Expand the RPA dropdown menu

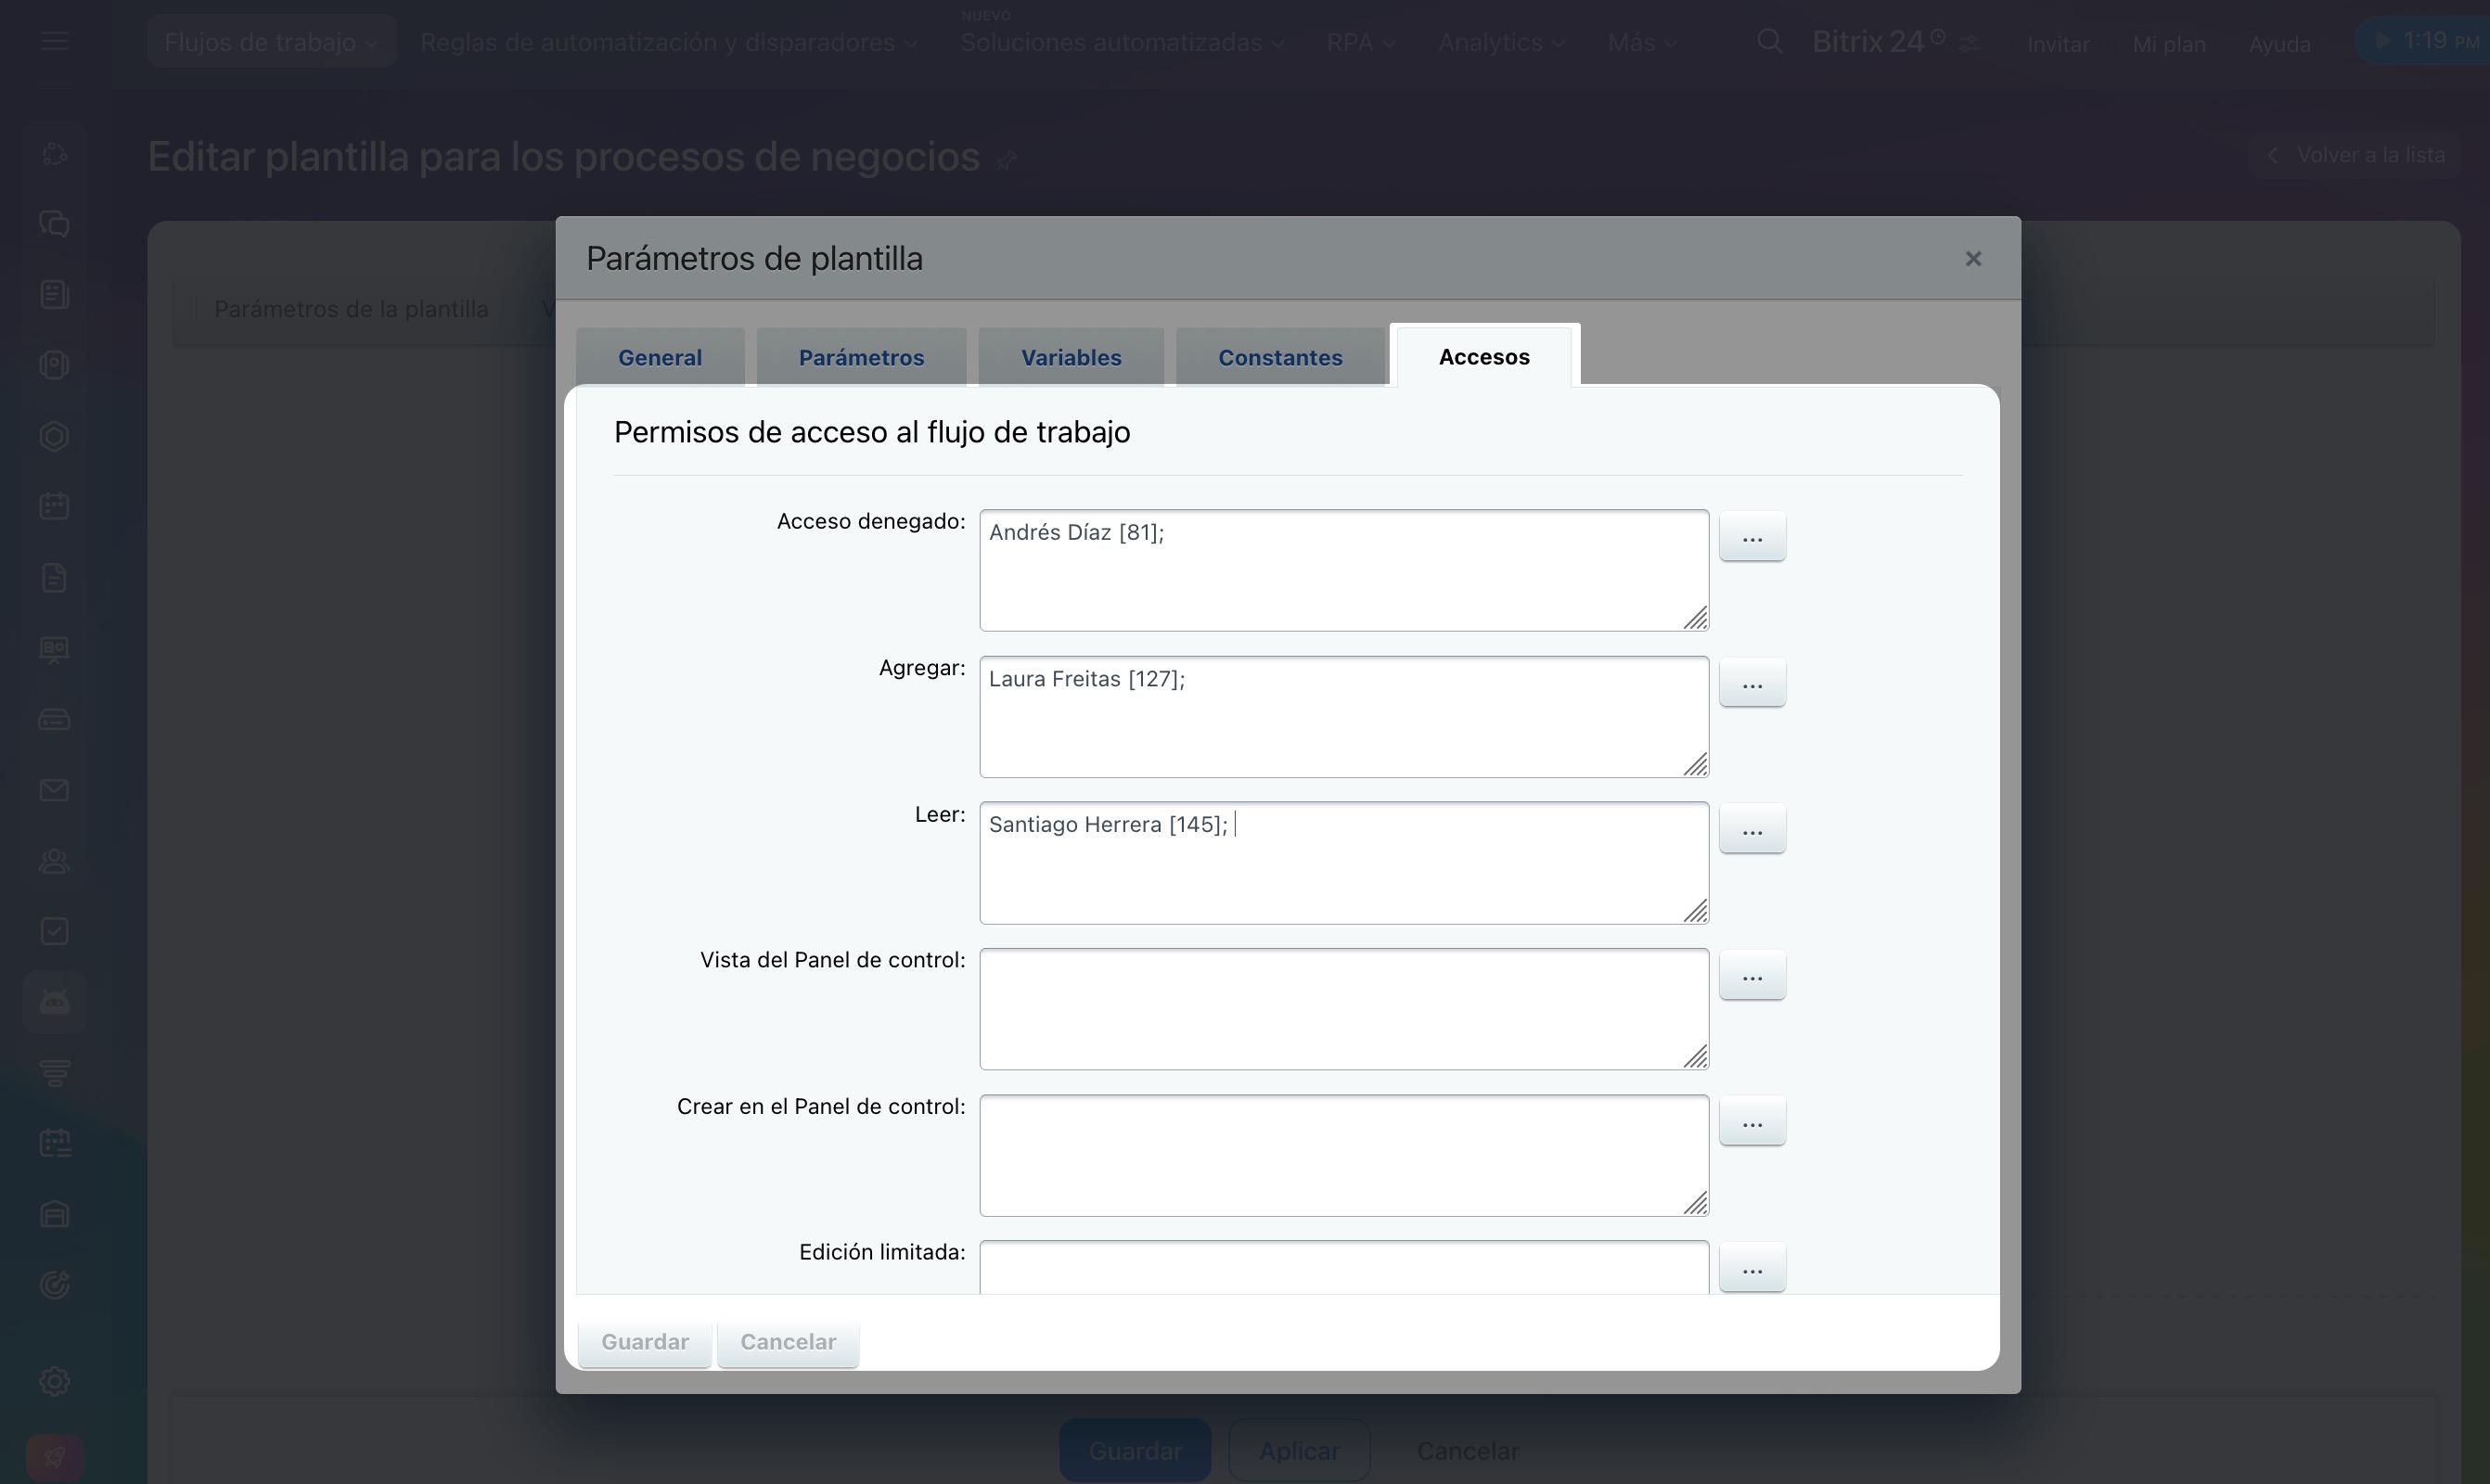tap(1360, 42)
